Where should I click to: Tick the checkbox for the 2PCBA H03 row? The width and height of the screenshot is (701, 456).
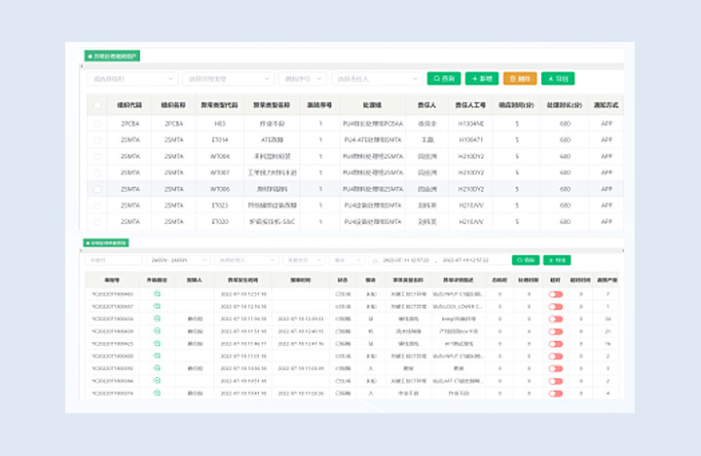coord(96,124)
